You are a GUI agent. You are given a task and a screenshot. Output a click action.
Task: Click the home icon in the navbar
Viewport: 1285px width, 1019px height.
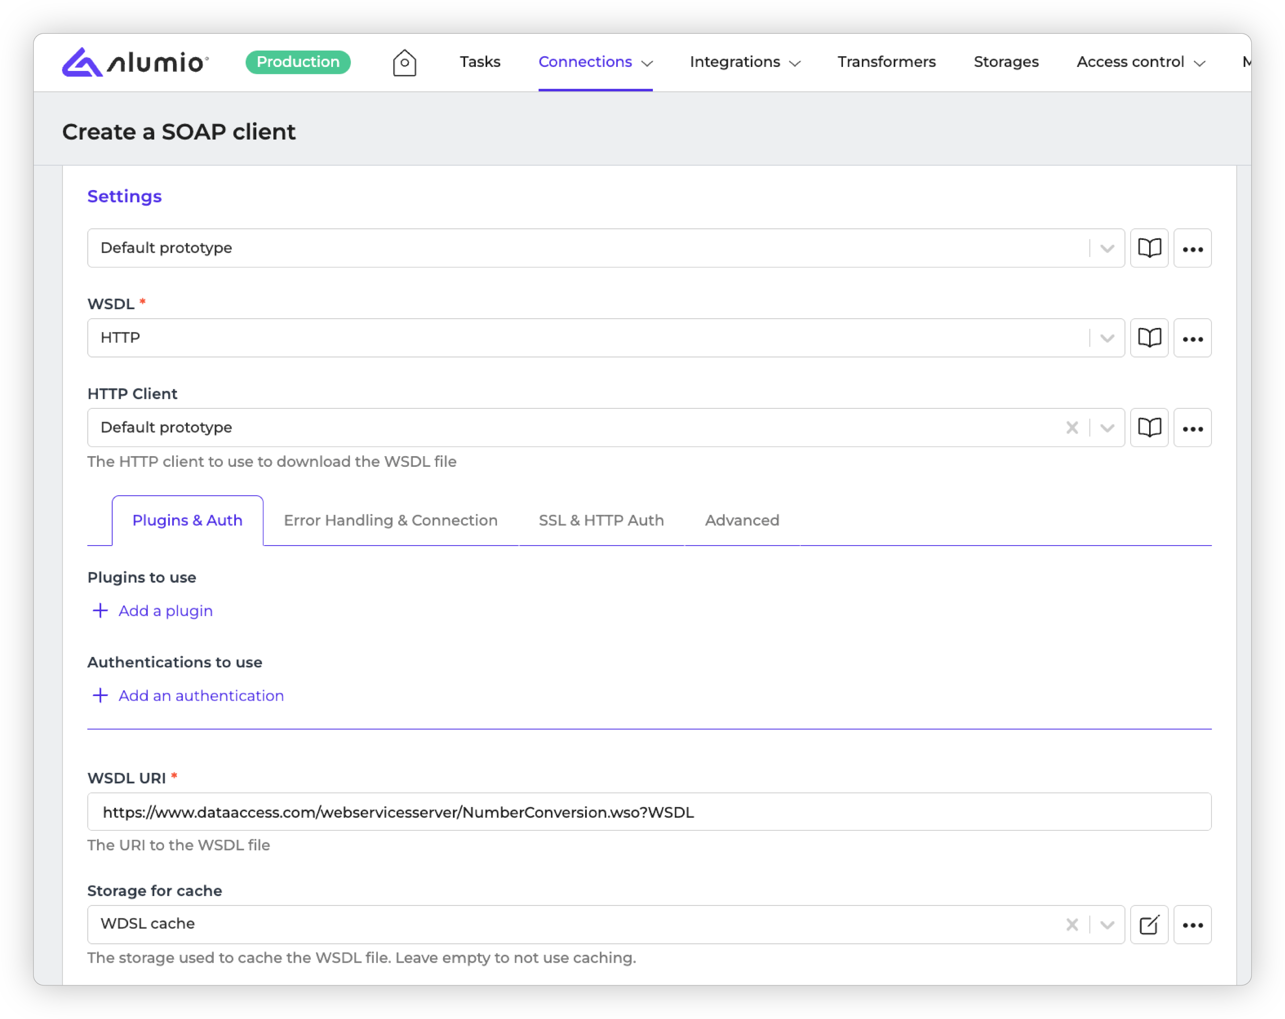404,62
